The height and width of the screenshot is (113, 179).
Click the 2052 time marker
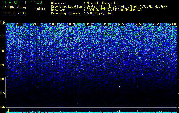tap(37, 24)
